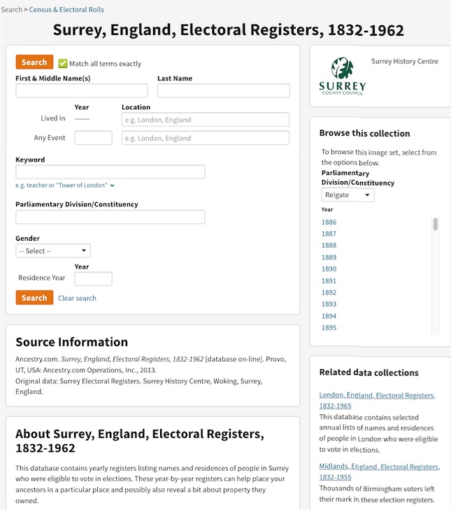Viewport: 451px width, 510px height.
Task: Select year 1890 in browse list
Action: (329, 269)
